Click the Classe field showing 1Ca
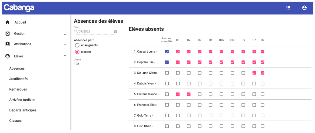Screen dimensions: 315x133 click(93, 64)
